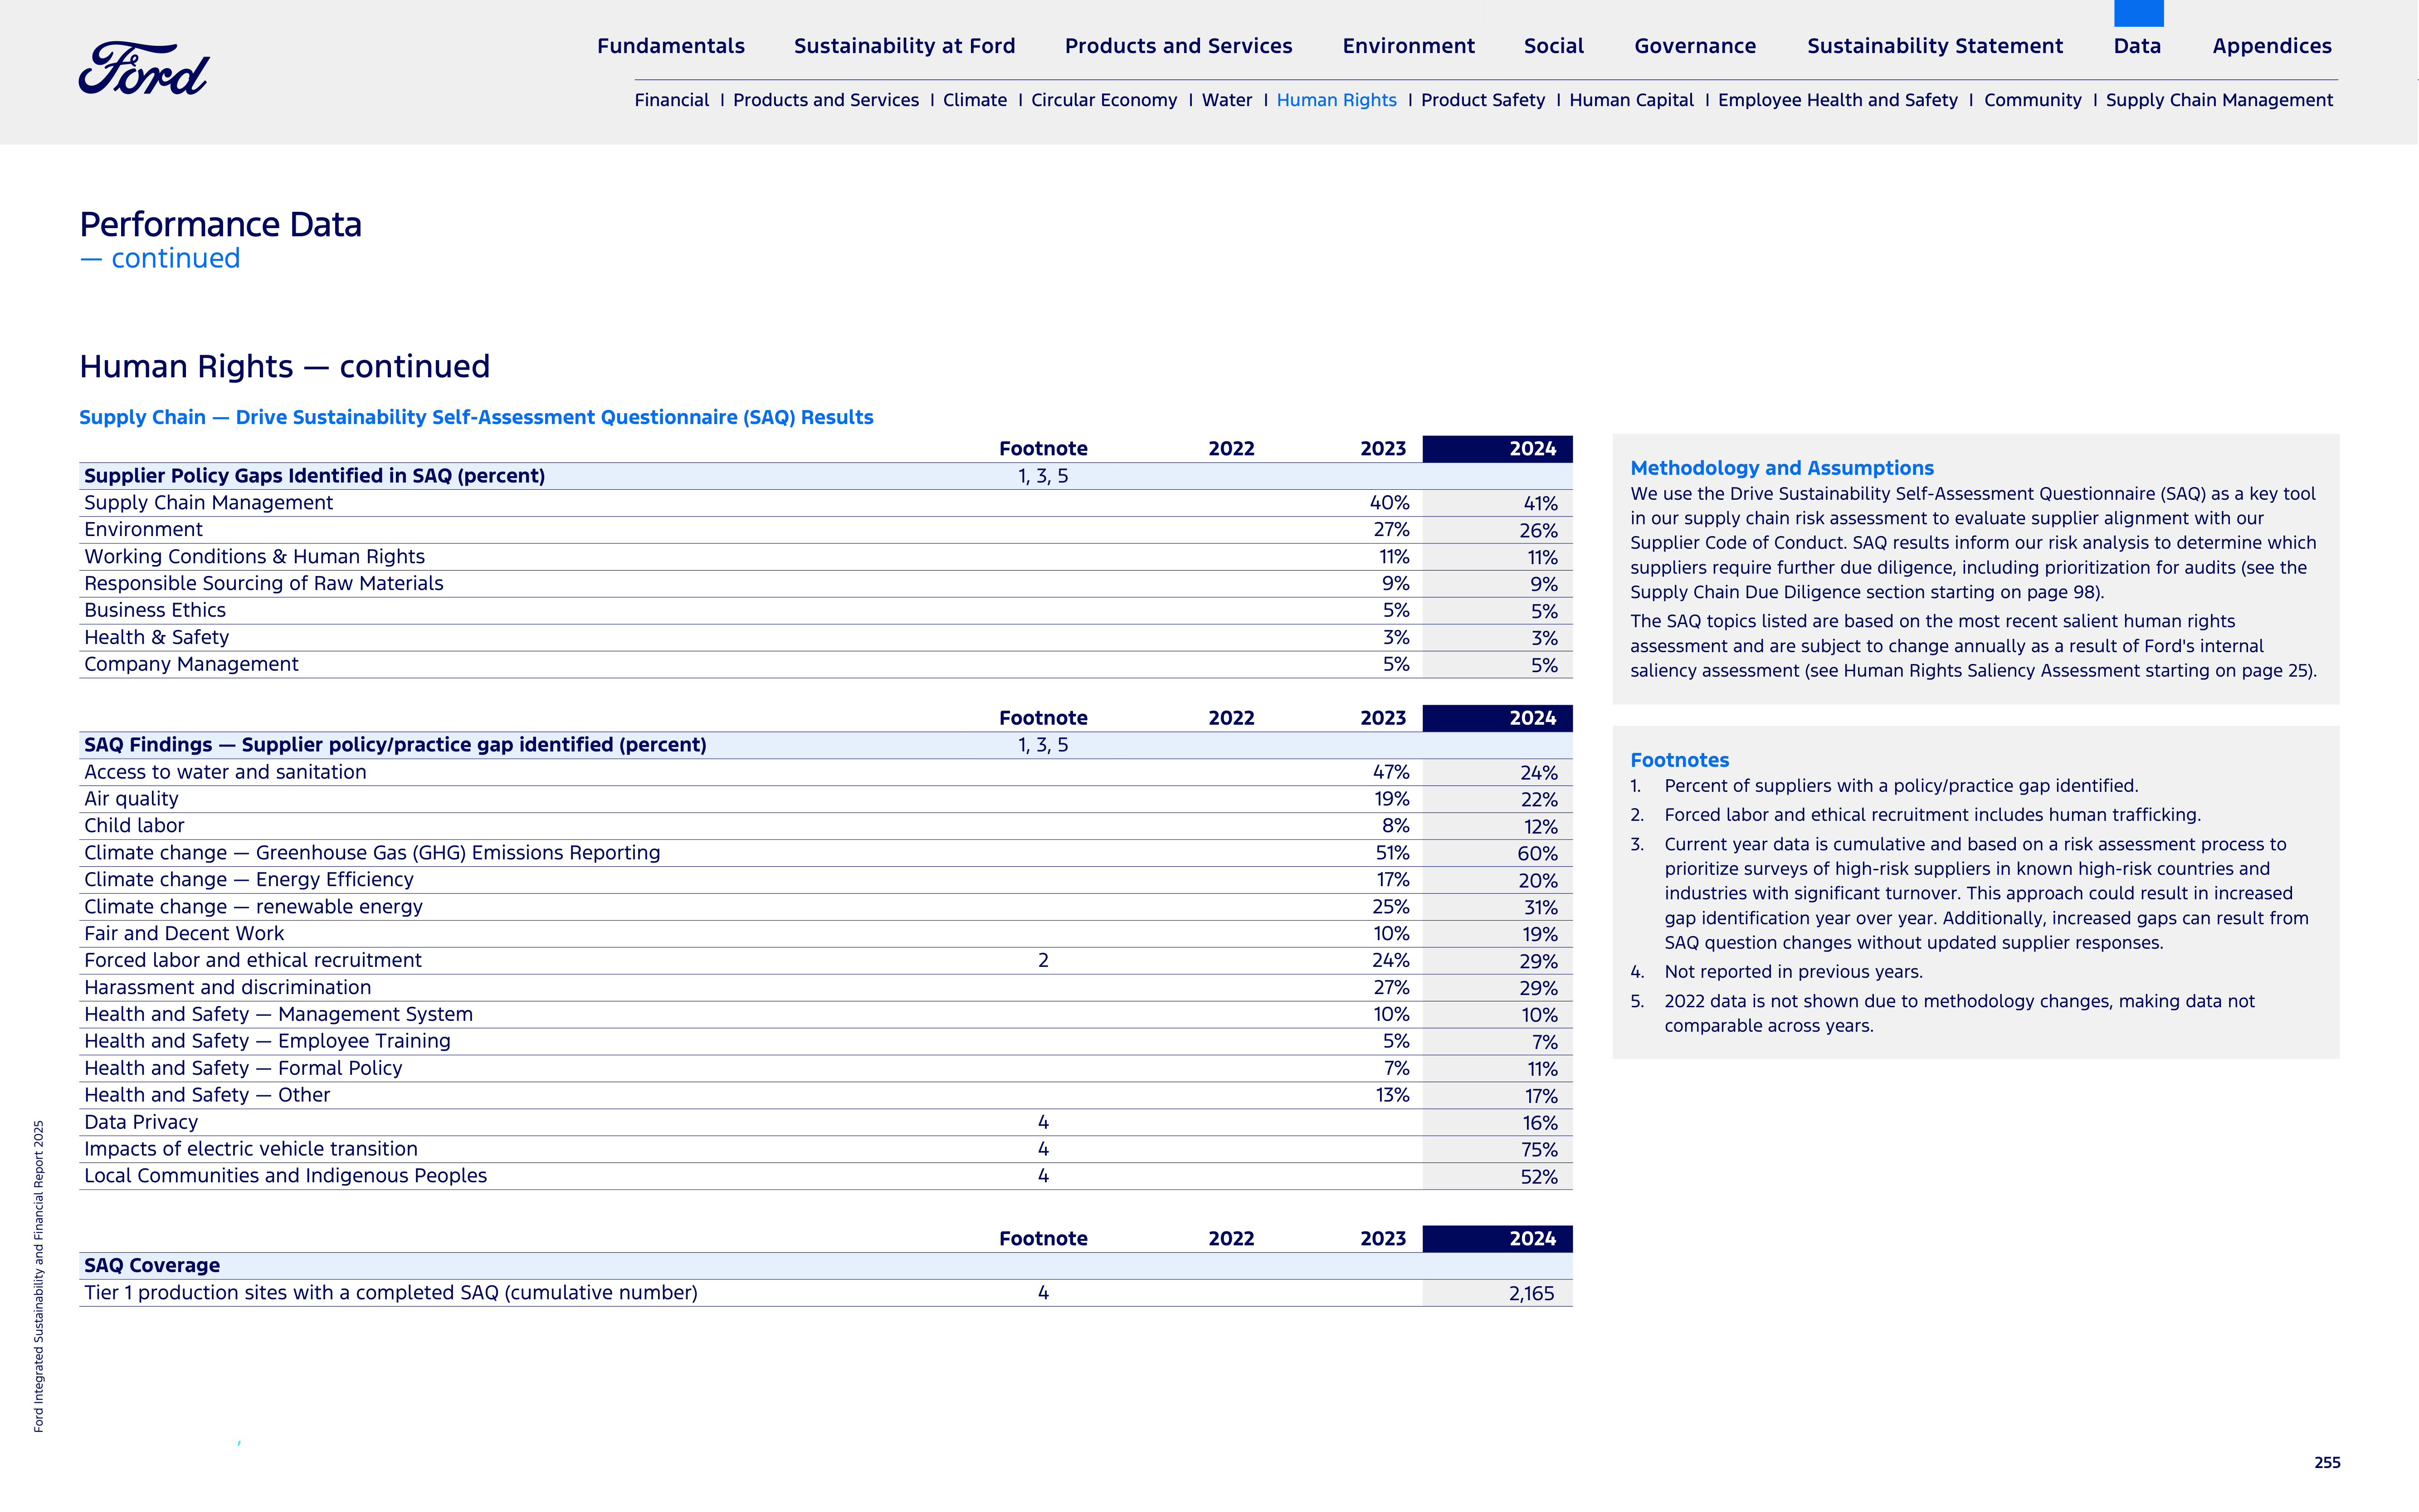Click footnote 2 in Forced labor row
Viewport: 2419px width, 1512px height.
coord(1043,961)
